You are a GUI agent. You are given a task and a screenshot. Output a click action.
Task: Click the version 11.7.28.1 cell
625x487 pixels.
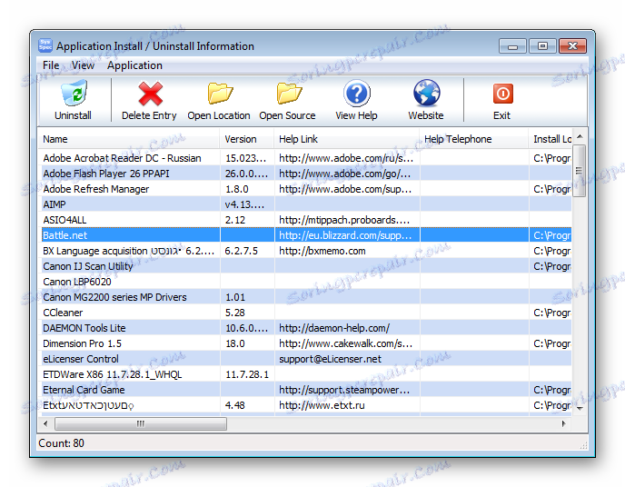(x=247, y=374)
